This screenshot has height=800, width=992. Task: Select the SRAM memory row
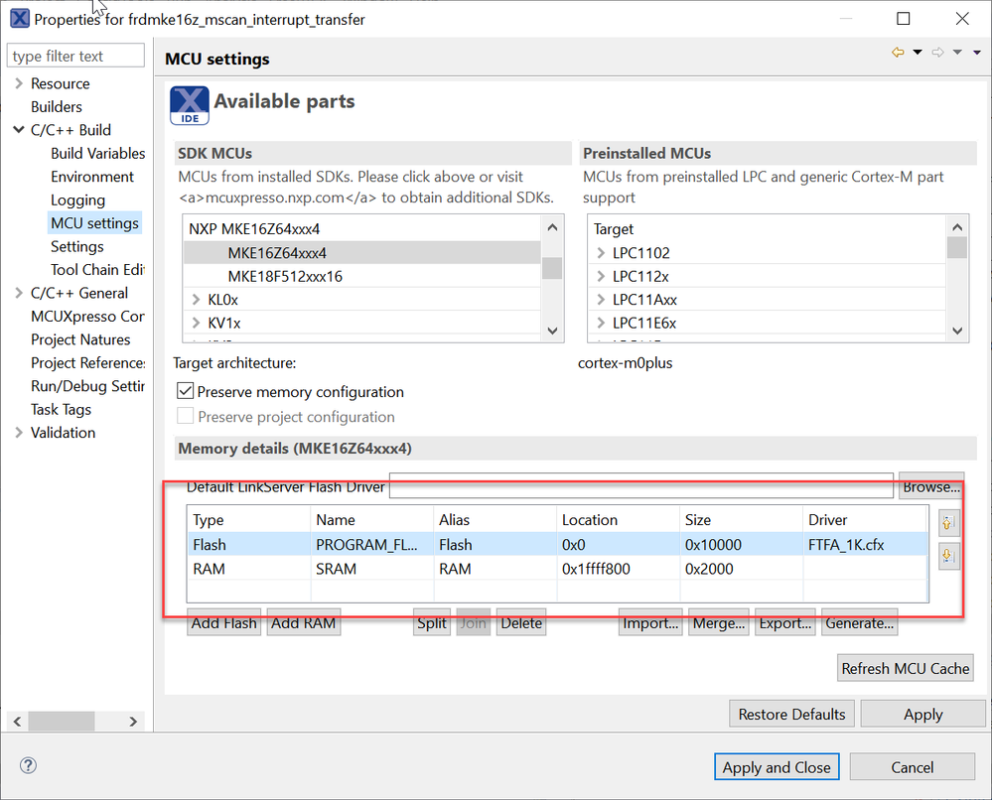[x=557, y=569]
